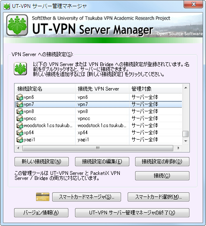
Task: Click the vpncc connection row icon
Action: 20,118
